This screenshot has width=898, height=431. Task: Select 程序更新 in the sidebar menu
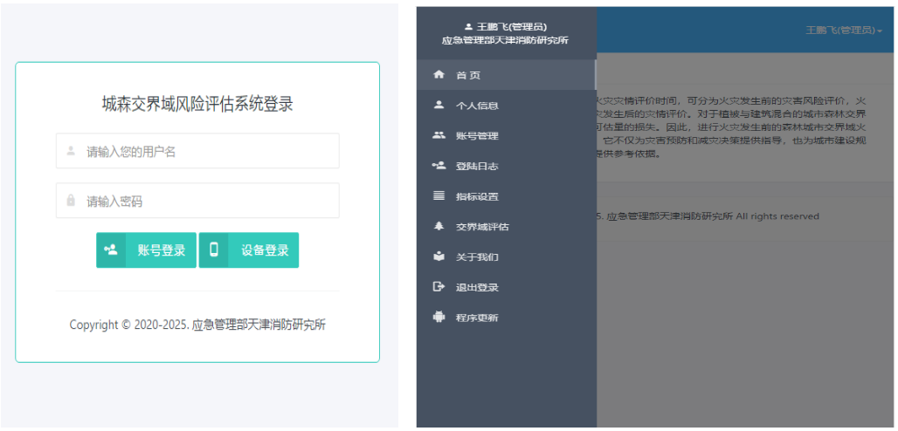tap(477, 318)
